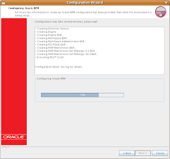
Task: Select the 'Creating Engine ...' log line
Action: coord(47,32)
